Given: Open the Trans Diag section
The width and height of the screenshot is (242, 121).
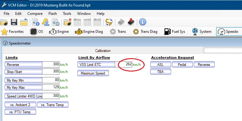Looking at the screenshot, I should click(x=145, y=32).
